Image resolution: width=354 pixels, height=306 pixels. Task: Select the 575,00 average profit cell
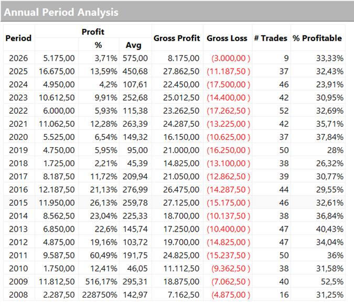(135, 58)
